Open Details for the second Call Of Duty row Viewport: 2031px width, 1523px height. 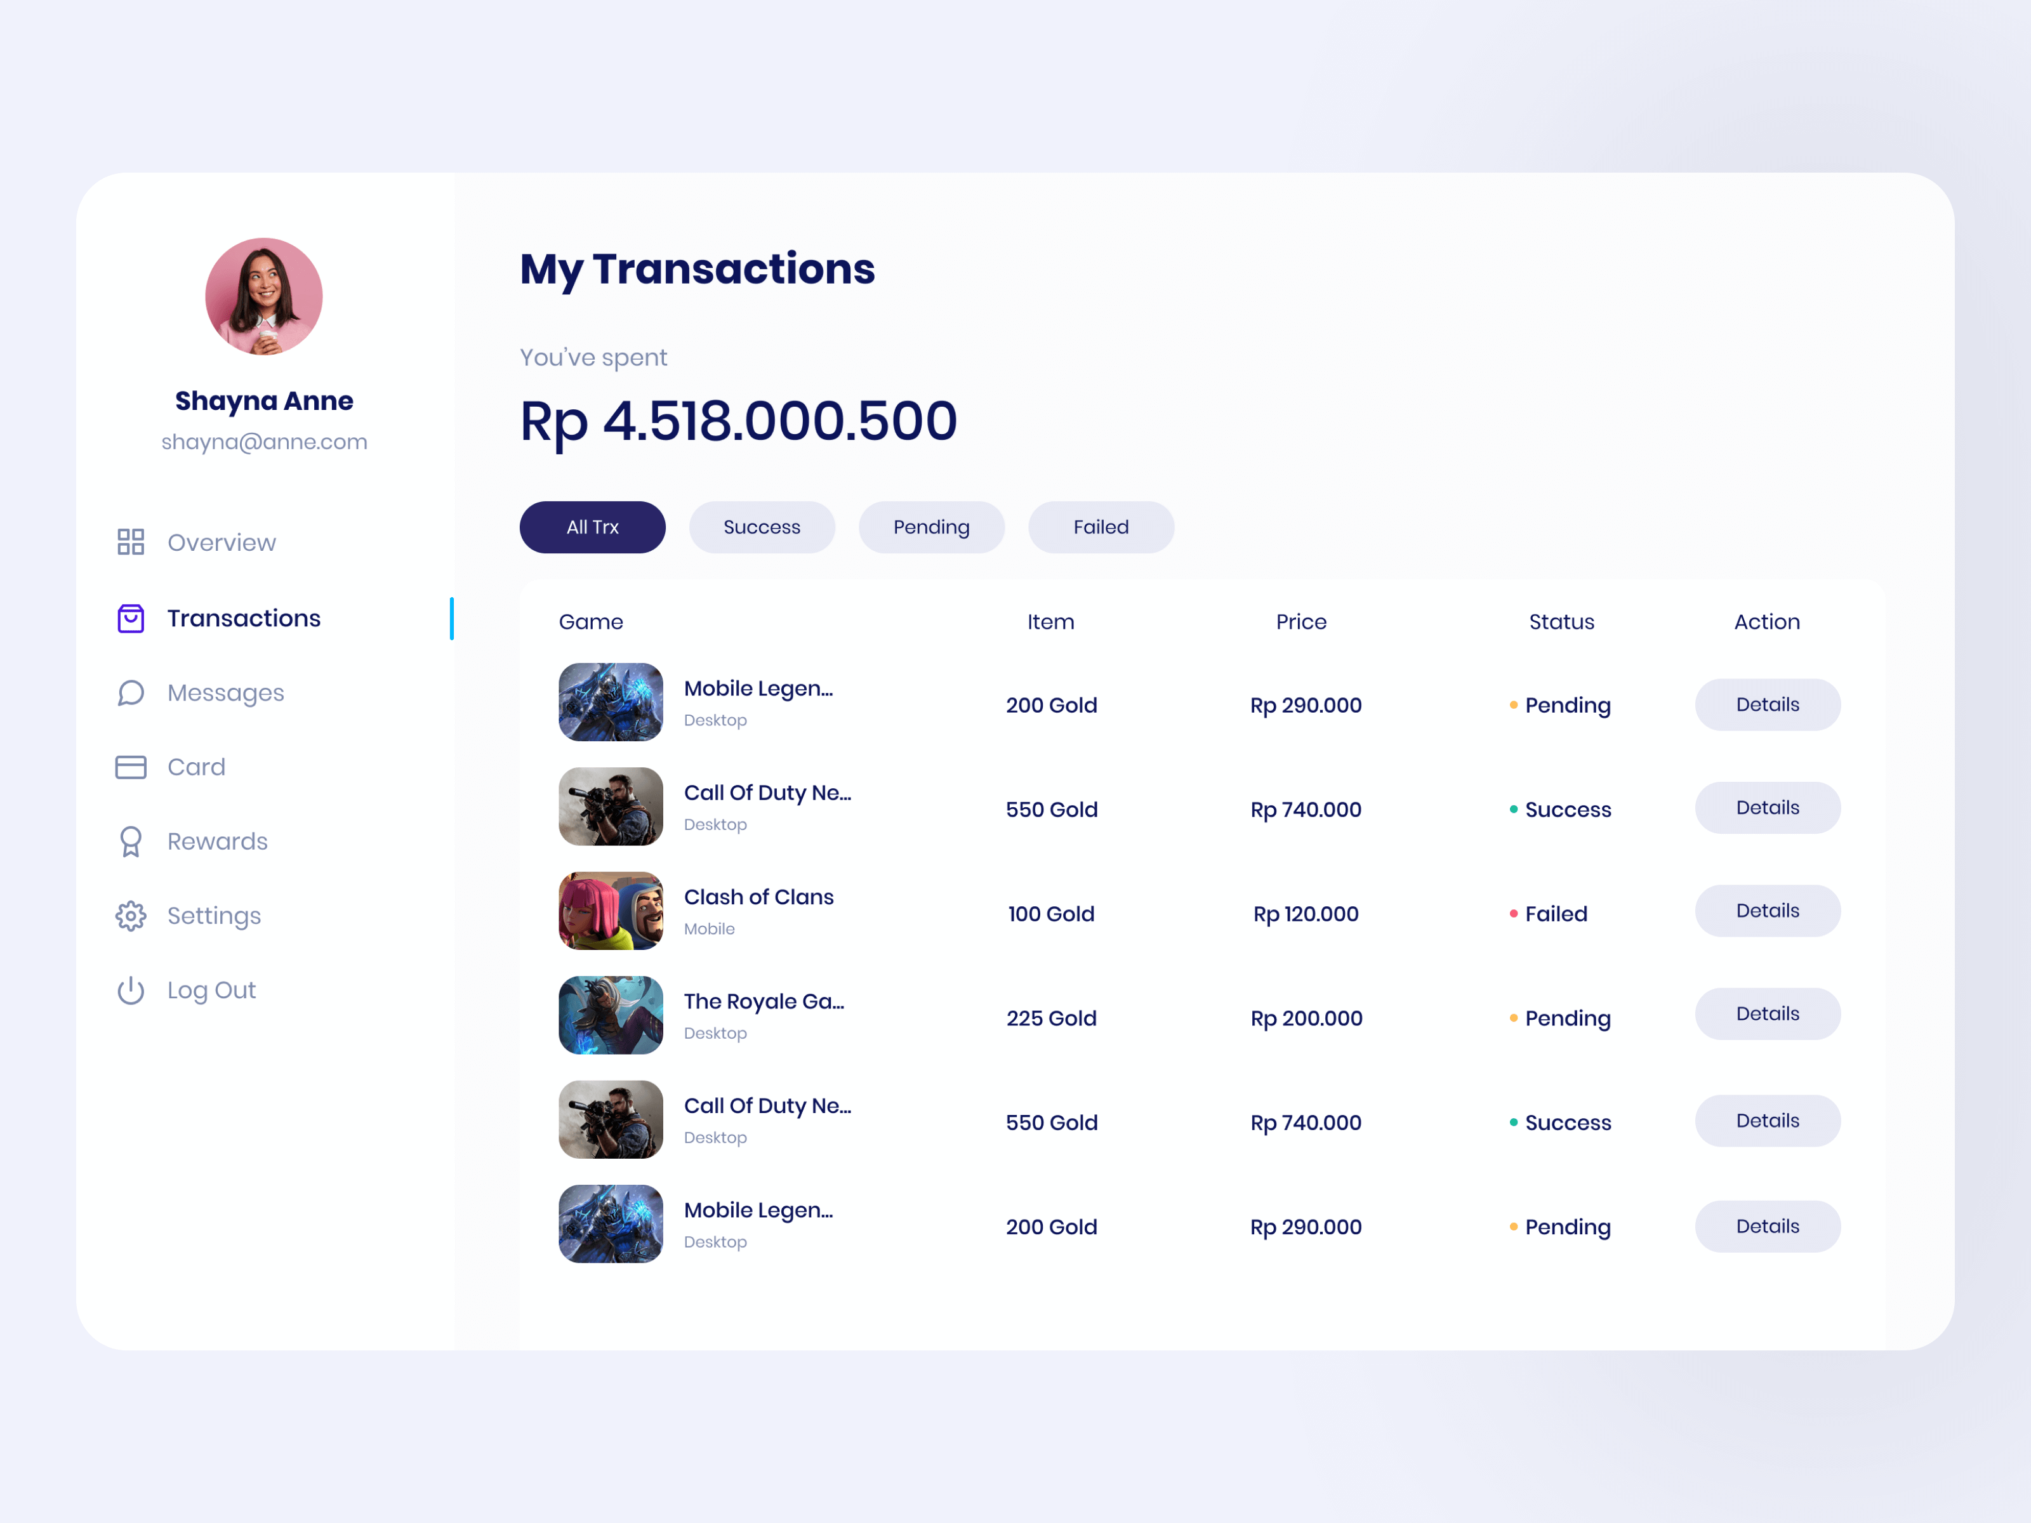1768,1121
